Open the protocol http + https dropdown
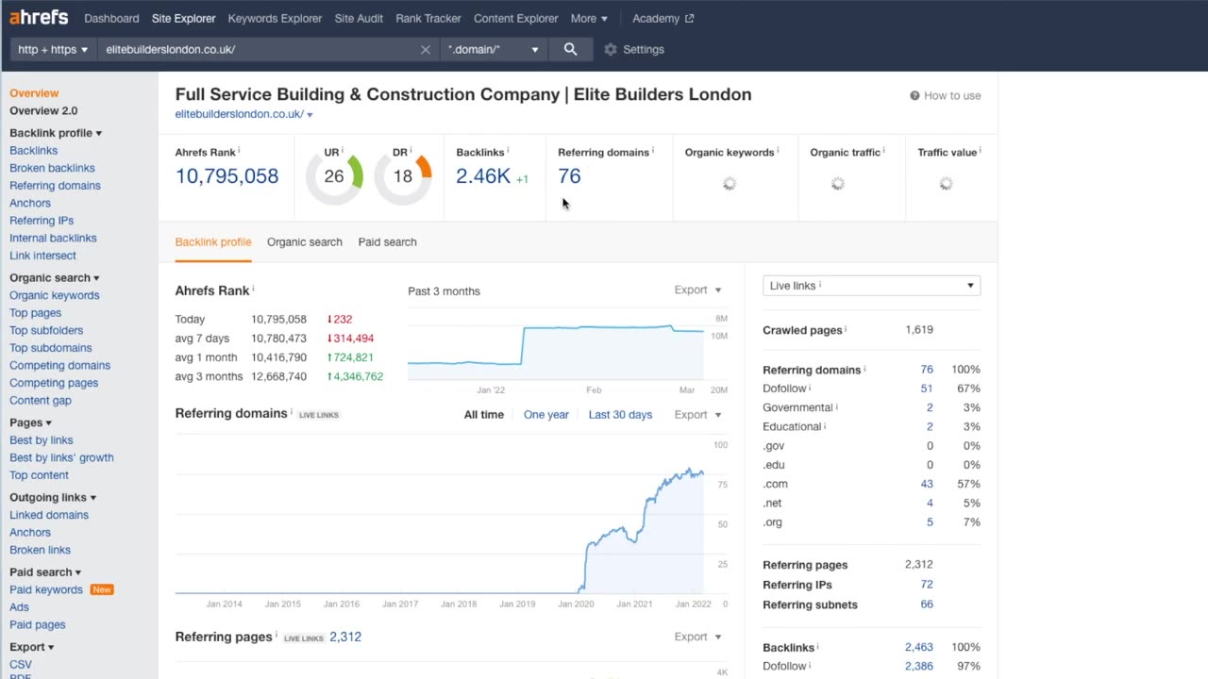The height and width of the screenshot is (679, 1208). 53,49
